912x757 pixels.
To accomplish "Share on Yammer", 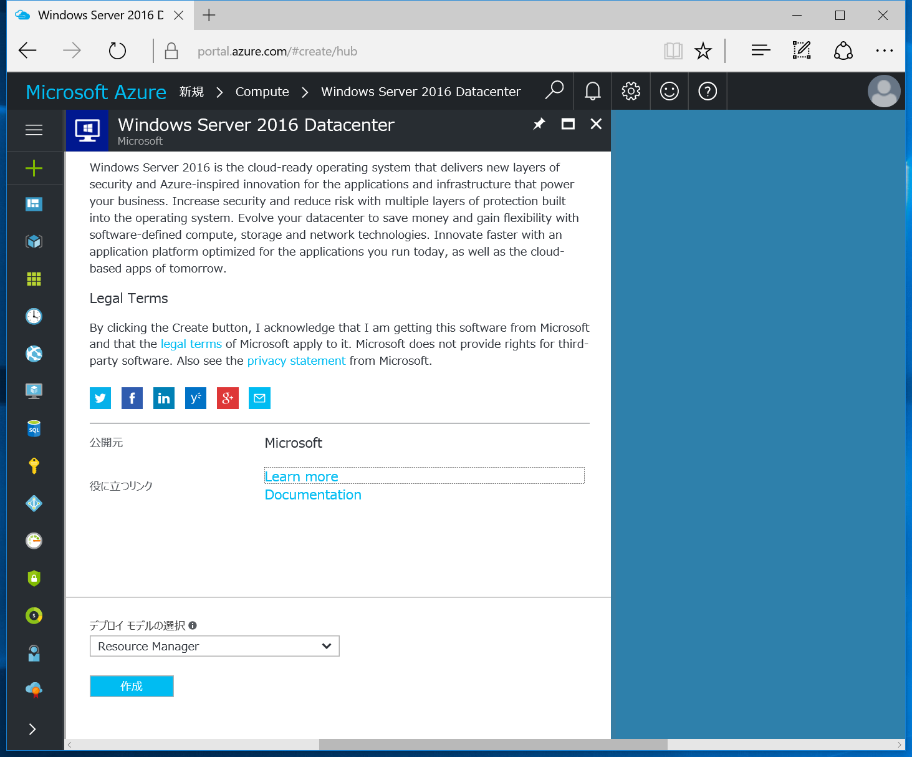I will [196, 398].
